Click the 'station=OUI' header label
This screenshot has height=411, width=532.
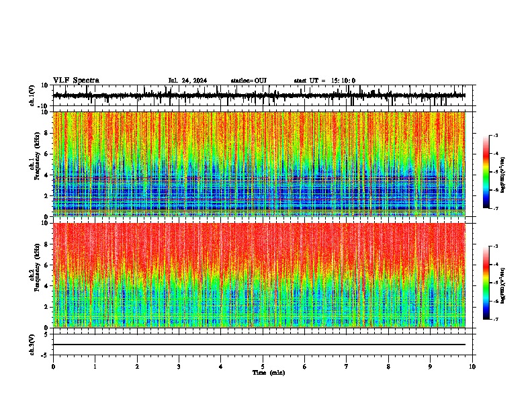(x=249, y=81)
